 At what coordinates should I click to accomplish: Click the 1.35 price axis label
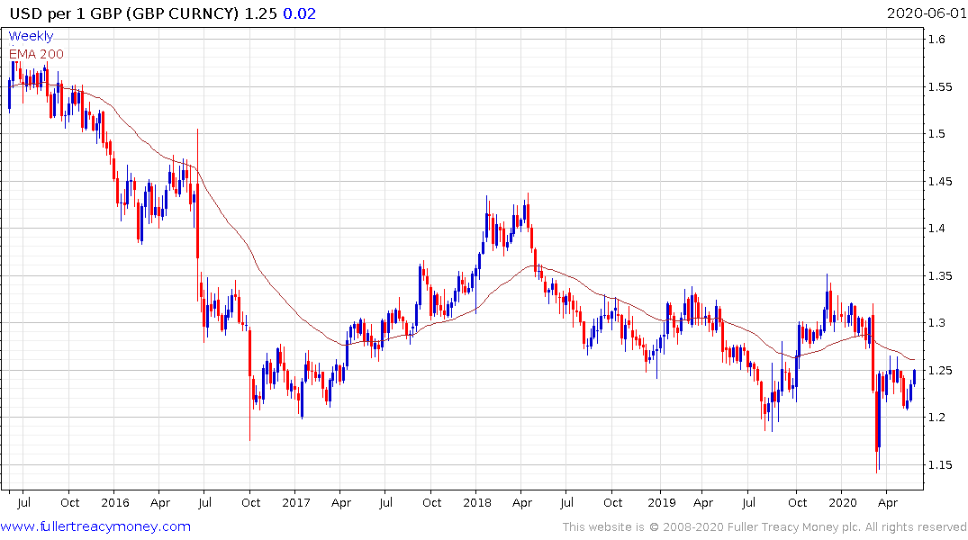coord(940,275)
